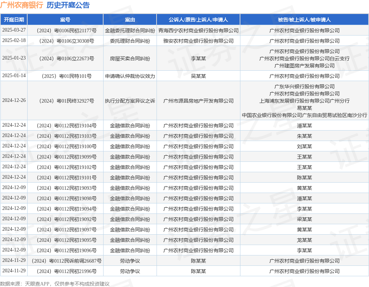The image size is (369, 287).
Task: Click the 申请确认仲裁协议效力 case cause
Action: tap(130, 76)
